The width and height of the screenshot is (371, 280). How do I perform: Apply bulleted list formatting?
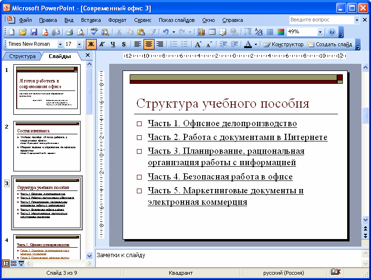185,44
